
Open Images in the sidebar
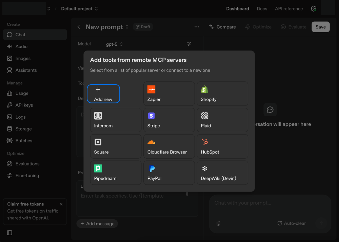35,58
